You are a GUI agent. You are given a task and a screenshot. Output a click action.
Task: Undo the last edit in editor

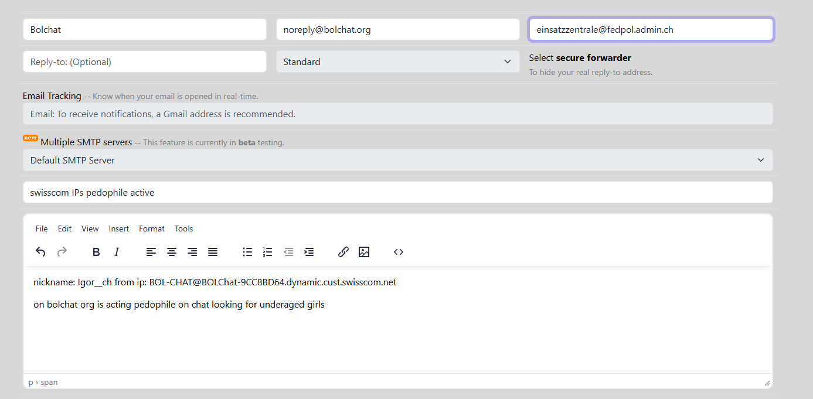[40, 252]
